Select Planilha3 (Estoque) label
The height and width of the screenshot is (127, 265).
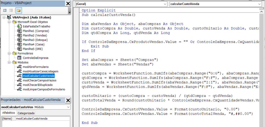pyautogui.click(x=35, y=40)
